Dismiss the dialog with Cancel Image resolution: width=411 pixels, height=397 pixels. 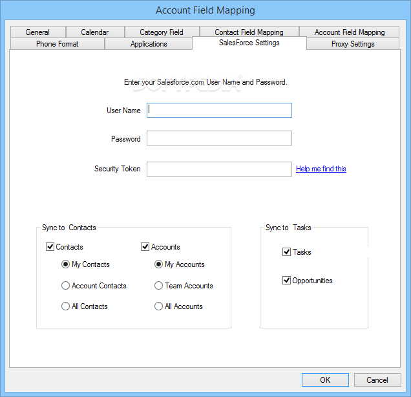(377, 380)
